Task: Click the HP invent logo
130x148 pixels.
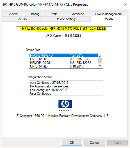Action: pos(65,106)
